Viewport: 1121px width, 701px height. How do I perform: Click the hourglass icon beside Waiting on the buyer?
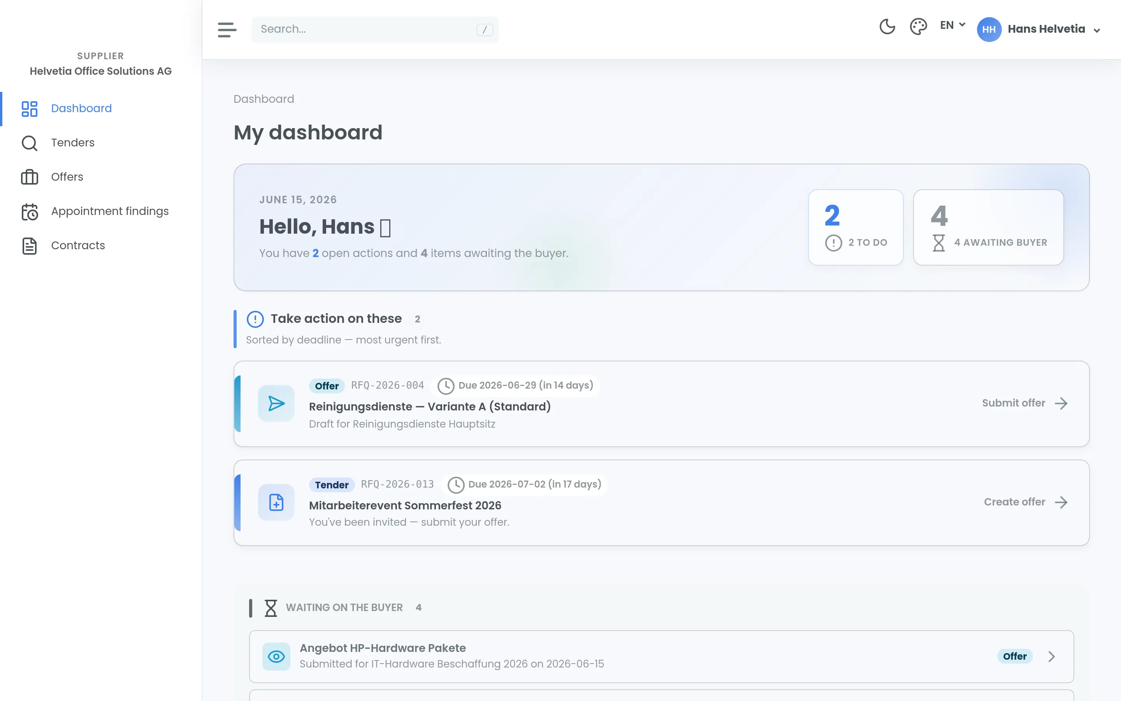[x=271, y=608]
